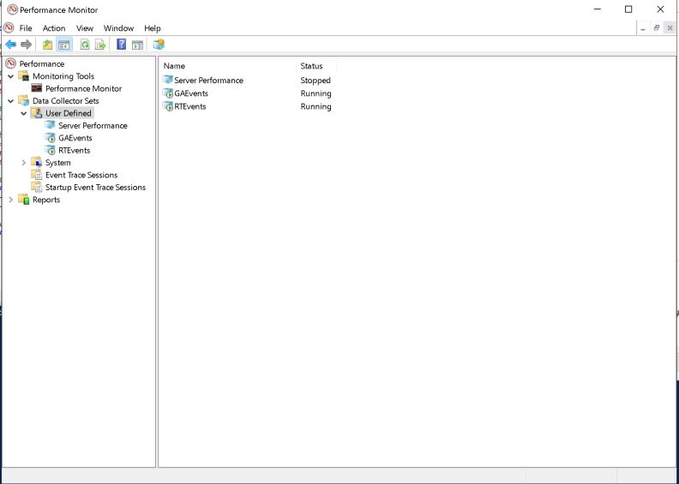Open the View menu
679x484 pixels.
pyautogui.click(x=85, y=28)
